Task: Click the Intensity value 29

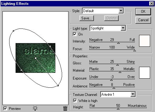Action: [112, 40]
